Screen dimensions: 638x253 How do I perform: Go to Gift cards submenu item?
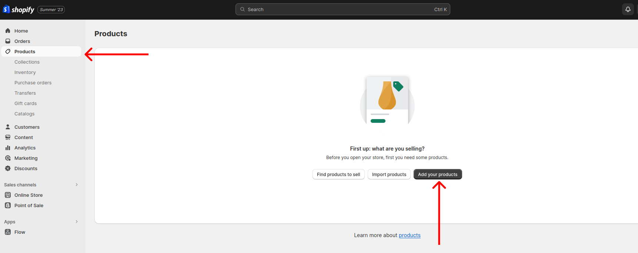(x=26, y=103)
